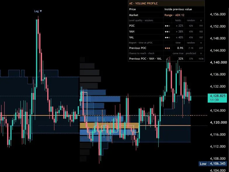Click the '1636' sample count
Viewport: 229px width, 172px height.
tap(201, 59)
